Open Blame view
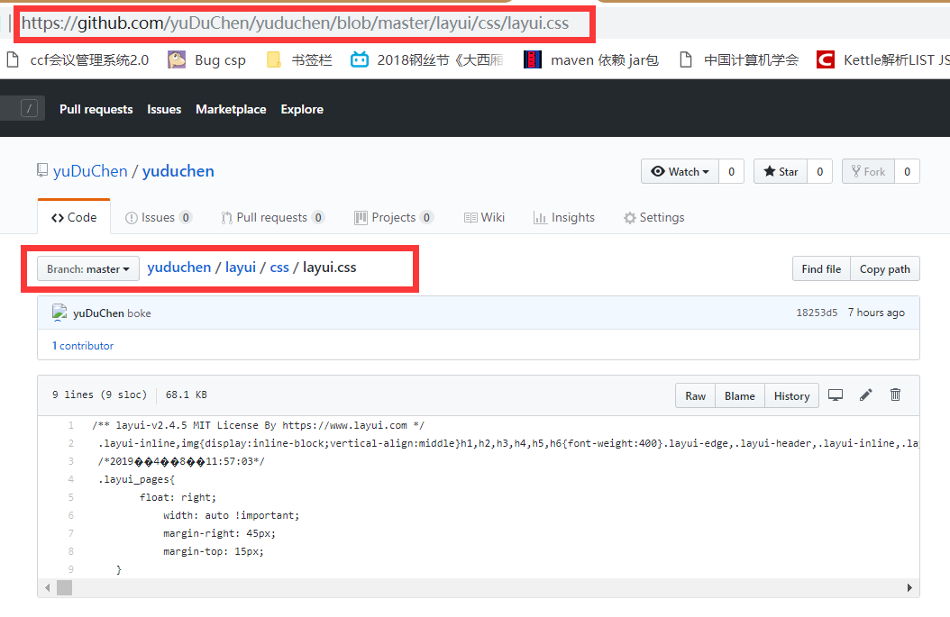 tap(740, 395)
